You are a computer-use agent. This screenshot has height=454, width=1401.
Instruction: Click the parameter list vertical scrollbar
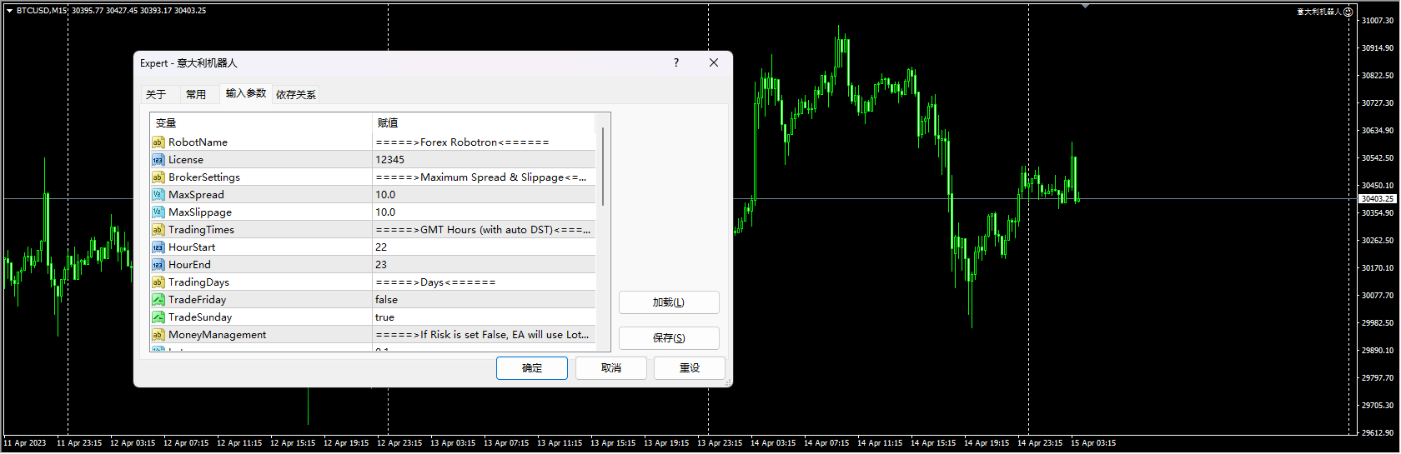(x=603, y=167)
